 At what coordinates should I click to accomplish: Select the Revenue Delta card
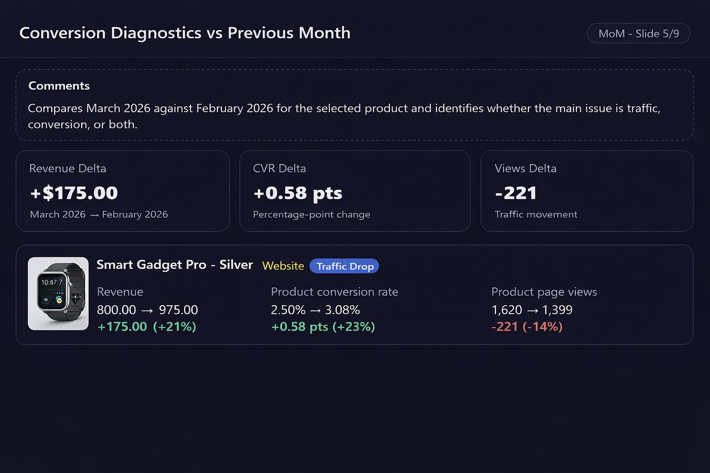pos(122,191)
